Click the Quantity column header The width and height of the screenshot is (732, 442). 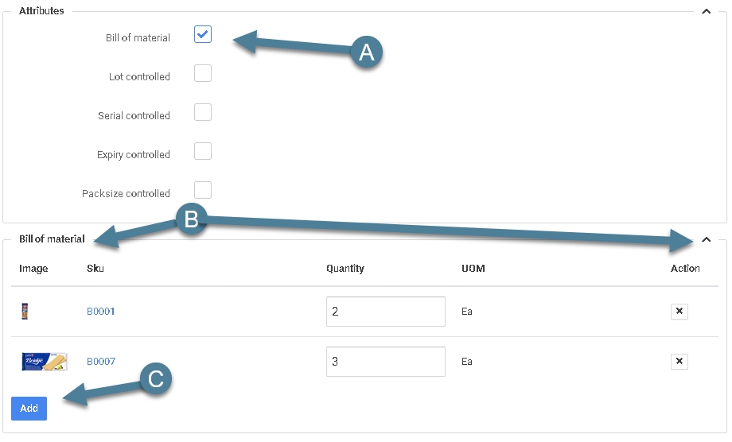pos(345,269)
